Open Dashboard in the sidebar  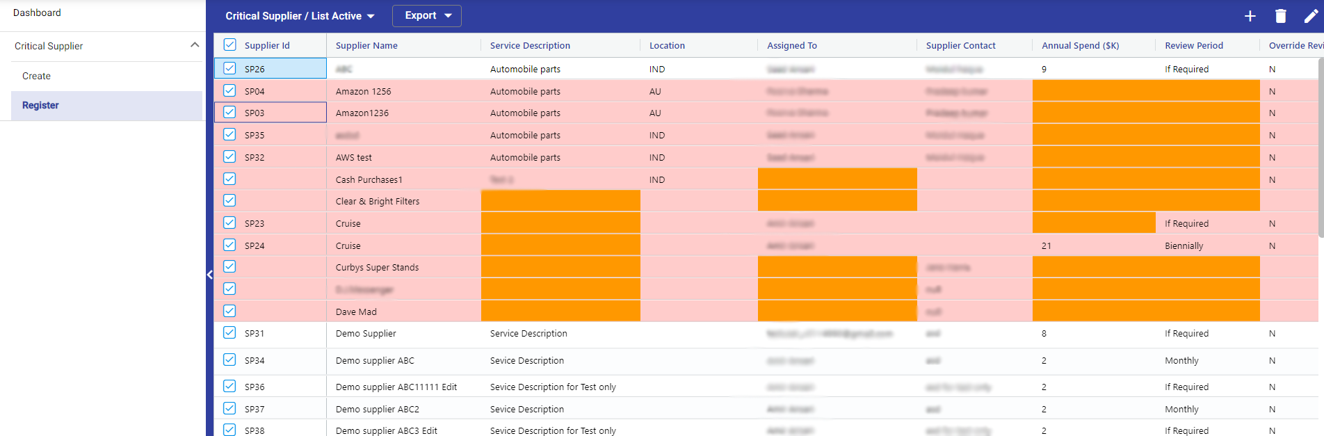(37, 13)
